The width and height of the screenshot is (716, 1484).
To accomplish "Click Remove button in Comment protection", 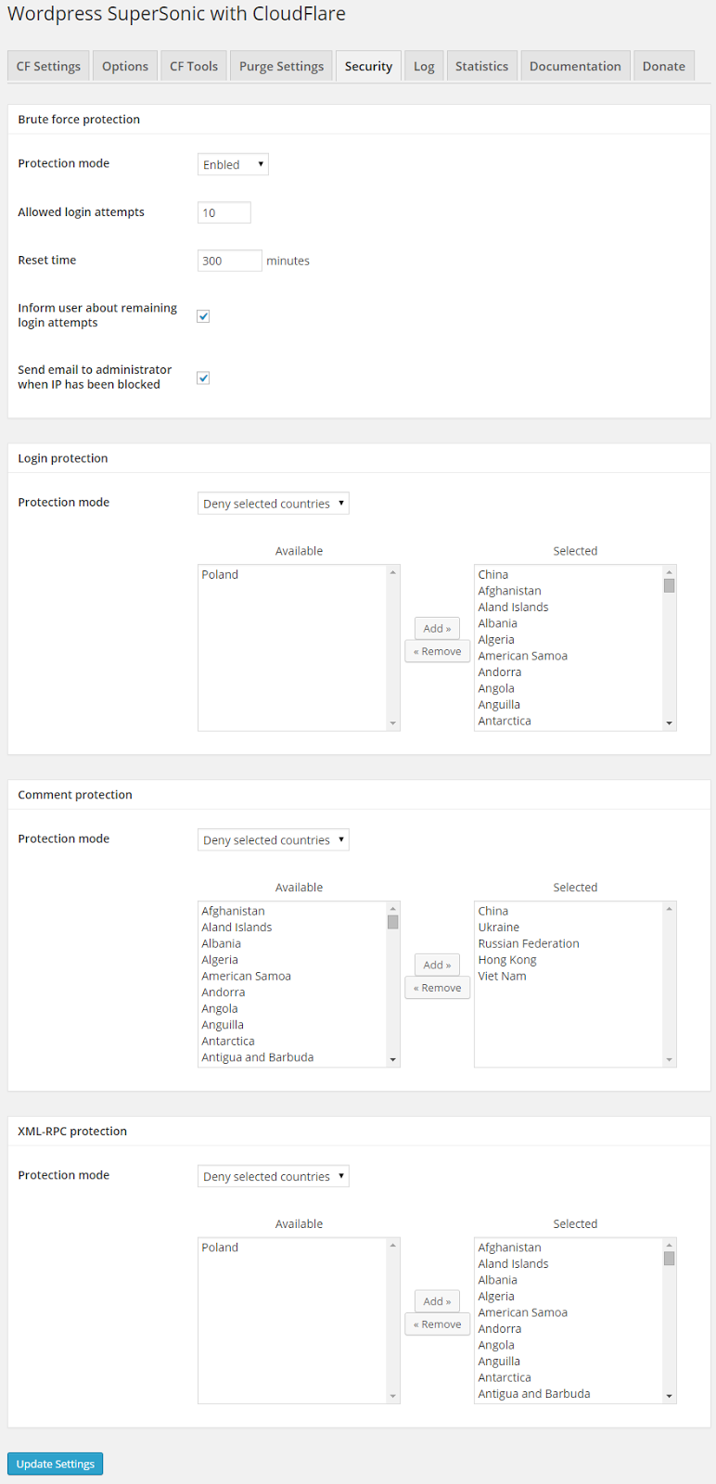I will tap(437, 988).
